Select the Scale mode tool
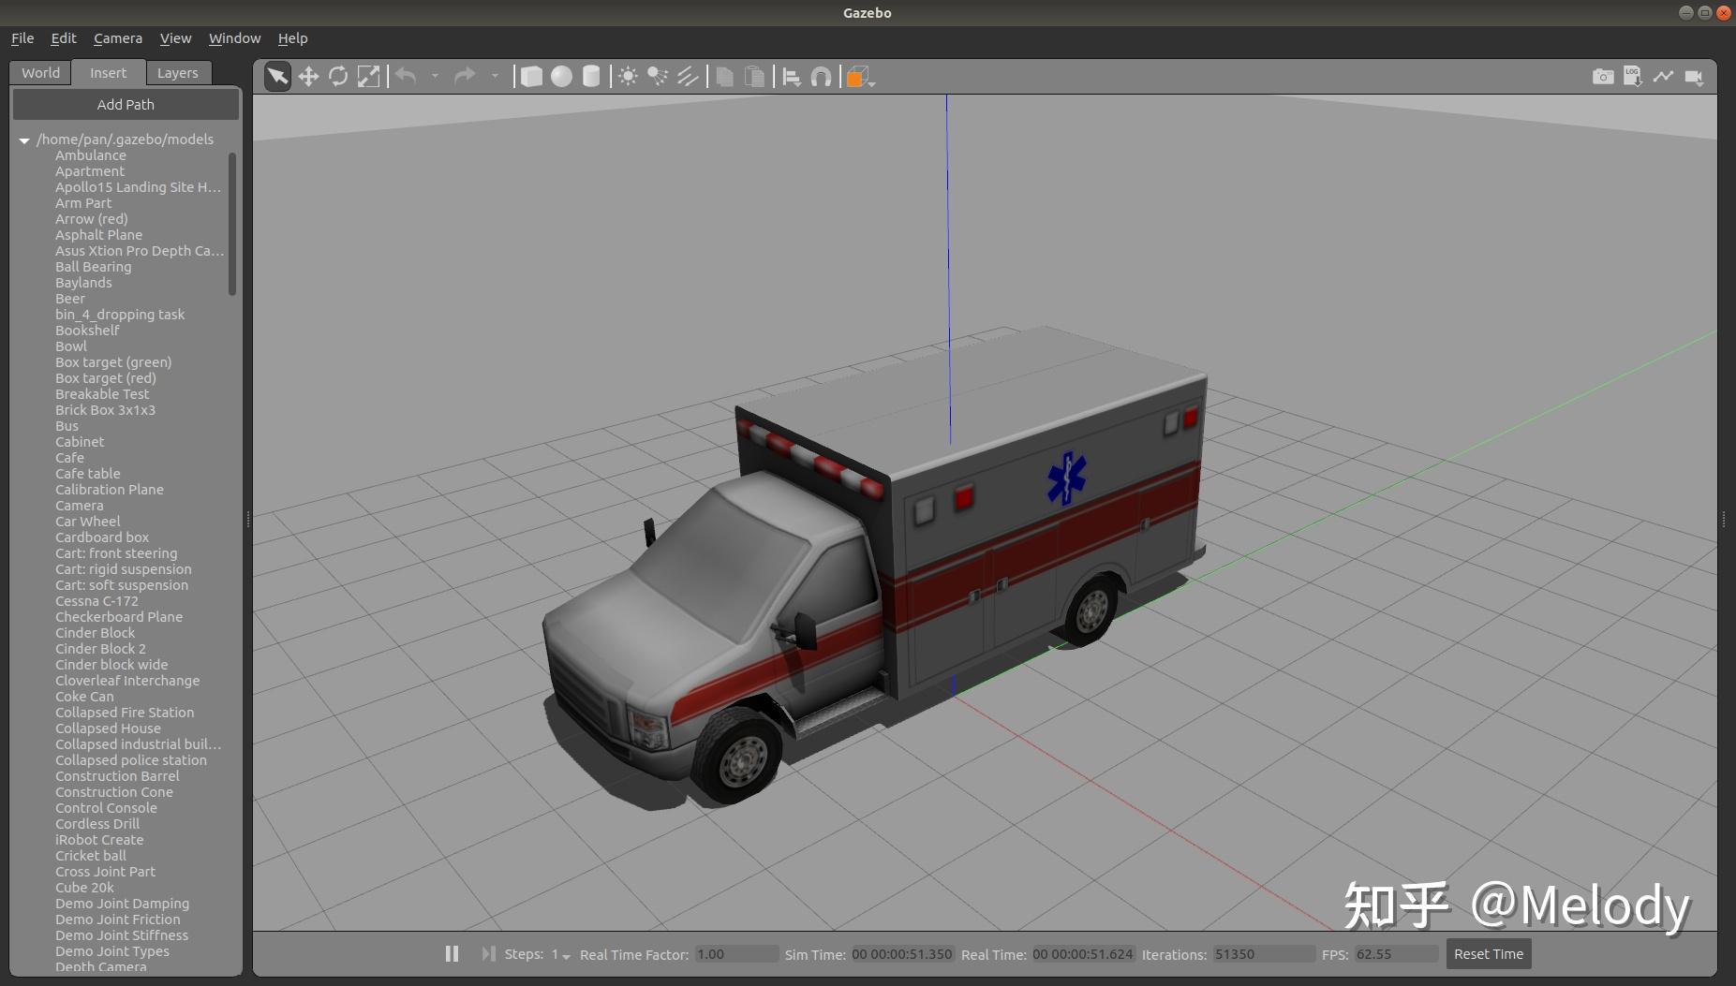Screen dimensions: 1736x986 click(x=369, y=77)
